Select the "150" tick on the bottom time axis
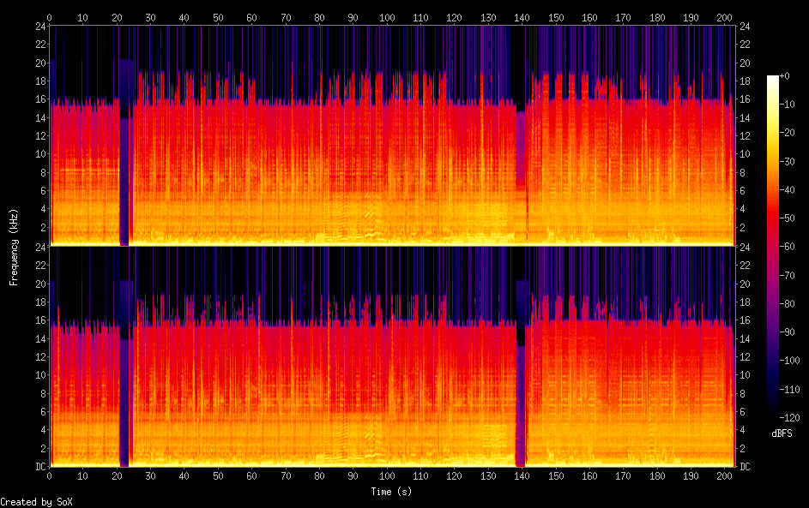 click(x=556, y=475)
